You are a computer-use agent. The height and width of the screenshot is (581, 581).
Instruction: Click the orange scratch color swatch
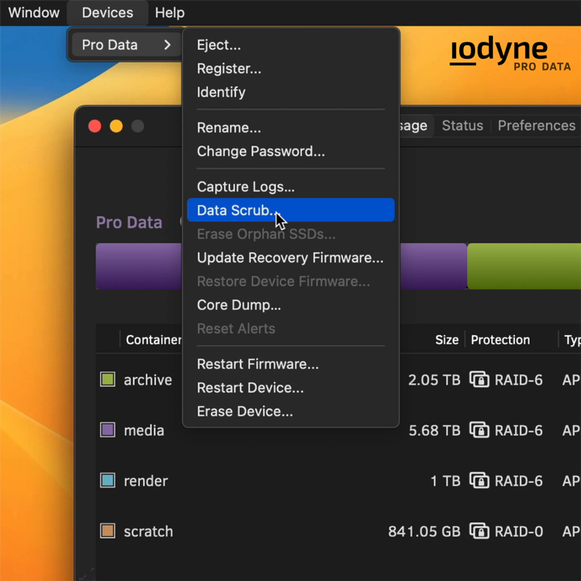point(108,531)
